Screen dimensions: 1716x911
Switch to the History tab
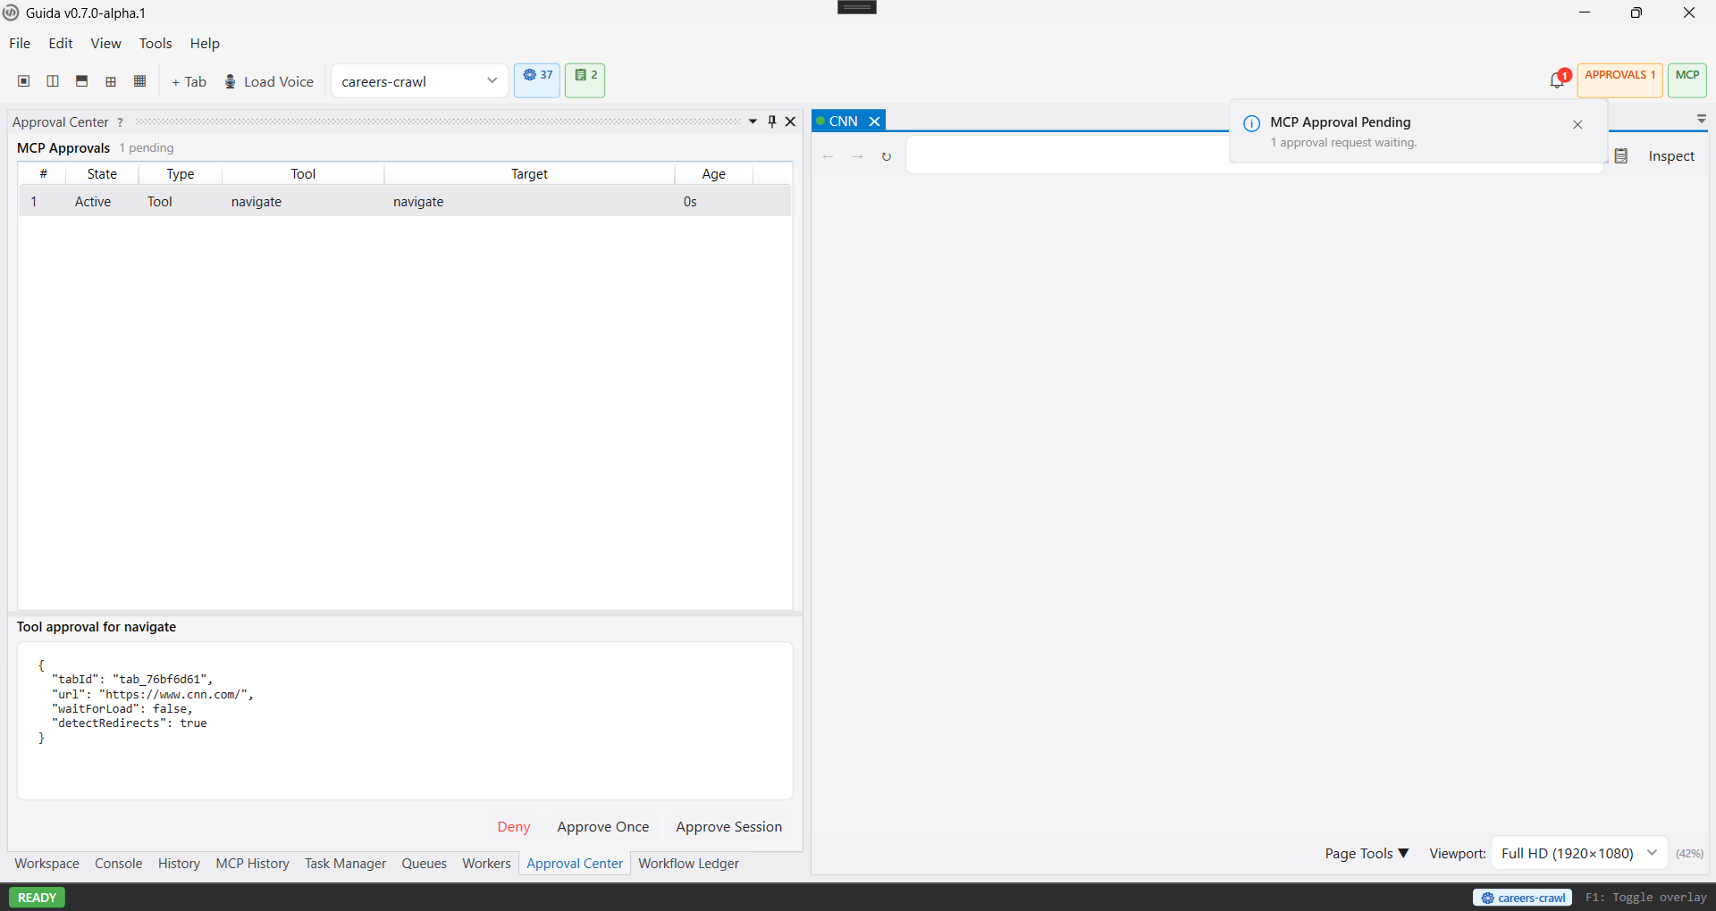click(x=179, y=863)
